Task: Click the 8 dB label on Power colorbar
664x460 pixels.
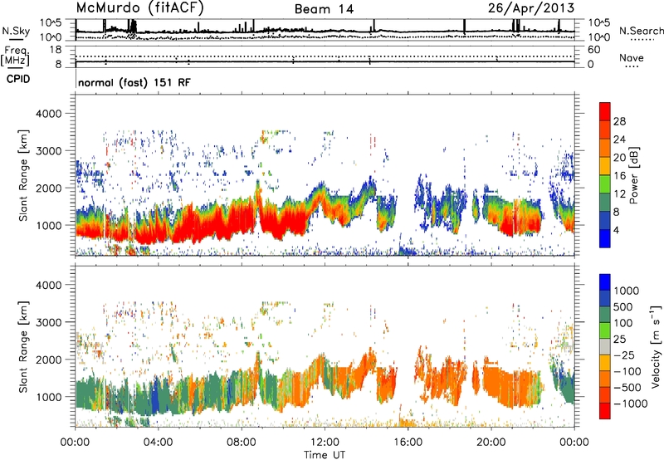Action: [616, 213]
